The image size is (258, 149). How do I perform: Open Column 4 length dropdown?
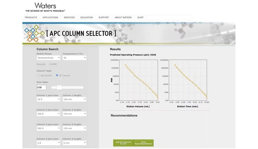pyautogui.click(x=74, y=143)
